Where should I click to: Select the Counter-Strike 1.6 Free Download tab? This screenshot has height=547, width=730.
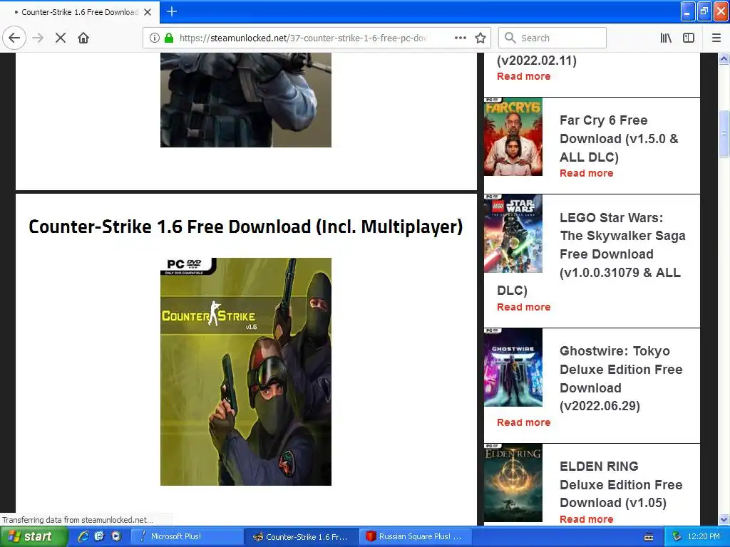click(x=79, y=12)
